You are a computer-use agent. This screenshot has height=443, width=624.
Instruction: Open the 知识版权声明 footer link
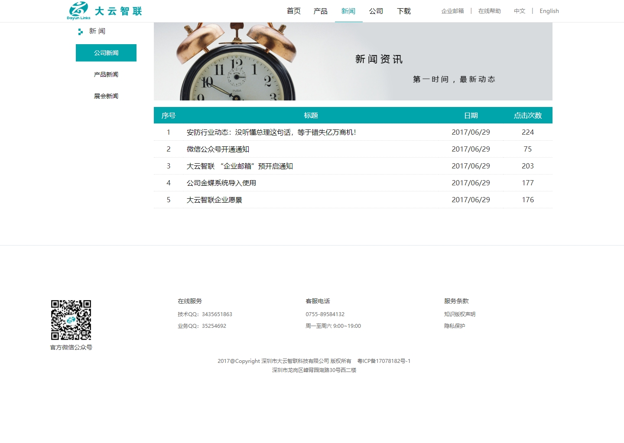click(460, 314)
